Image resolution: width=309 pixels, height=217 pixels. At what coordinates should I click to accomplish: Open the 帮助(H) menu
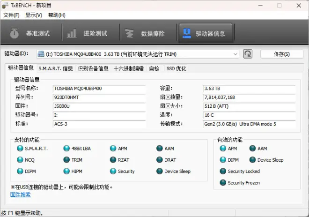57,15
